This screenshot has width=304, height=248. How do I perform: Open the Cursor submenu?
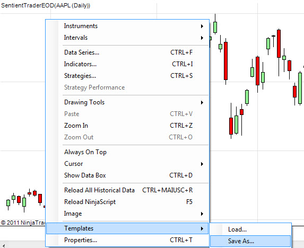[x=127, y=164]
